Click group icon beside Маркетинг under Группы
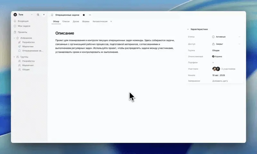This screenshot has height=154, width=257. coord(19,65)
